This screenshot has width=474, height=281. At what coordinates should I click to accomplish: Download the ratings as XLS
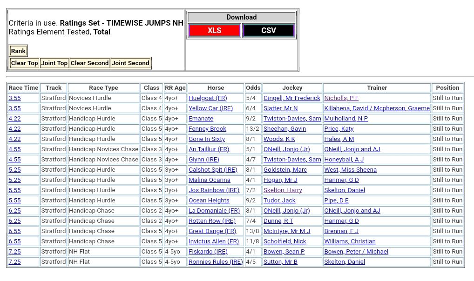pos(214,31)
